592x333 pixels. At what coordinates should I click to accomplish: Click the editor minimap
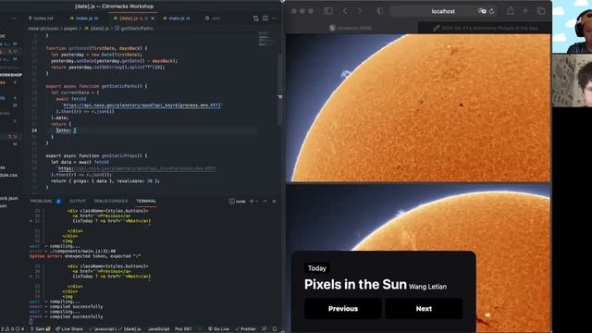coord(265,39)
